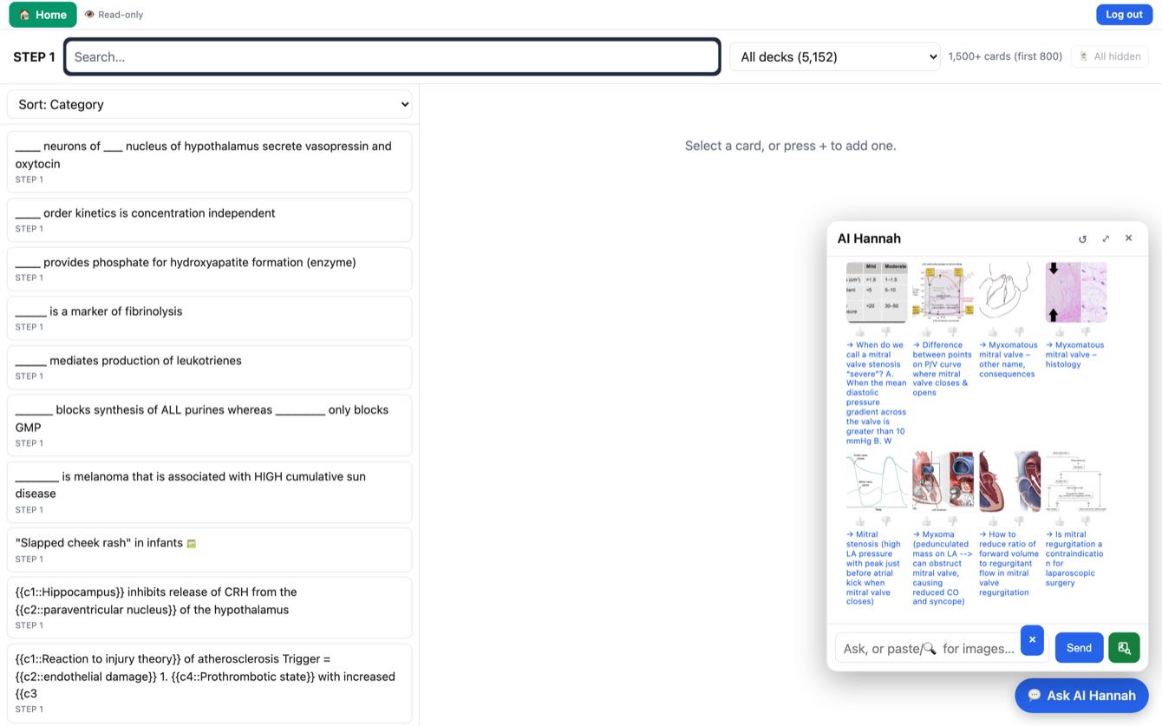1162x726 pixels.
Task: Thumbs down the laparoscopic surgery contraindication result
Action: [x=1086, y=521]
